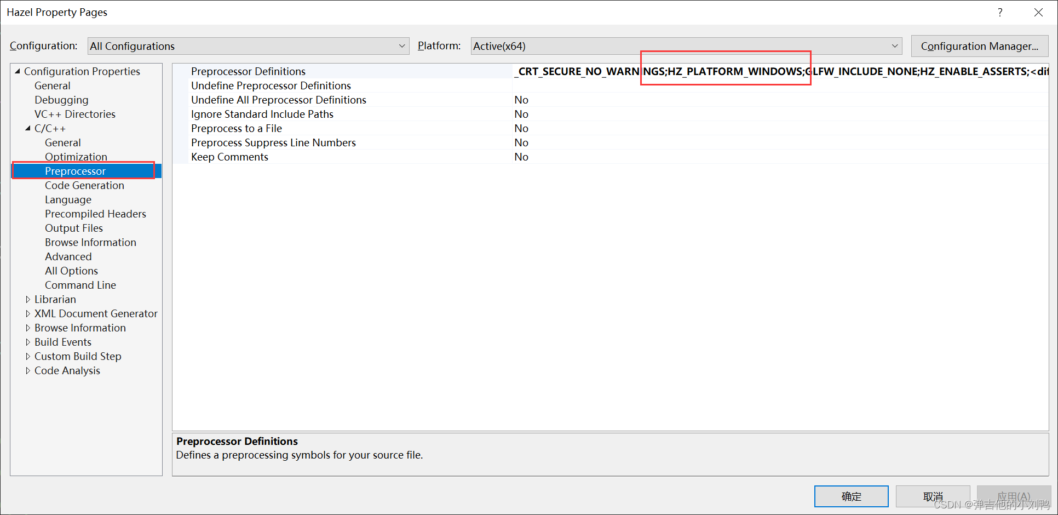The width and height of the screenshot is (1058, 515).
Task: Open the Advanced page
Action: pos(68,256)
